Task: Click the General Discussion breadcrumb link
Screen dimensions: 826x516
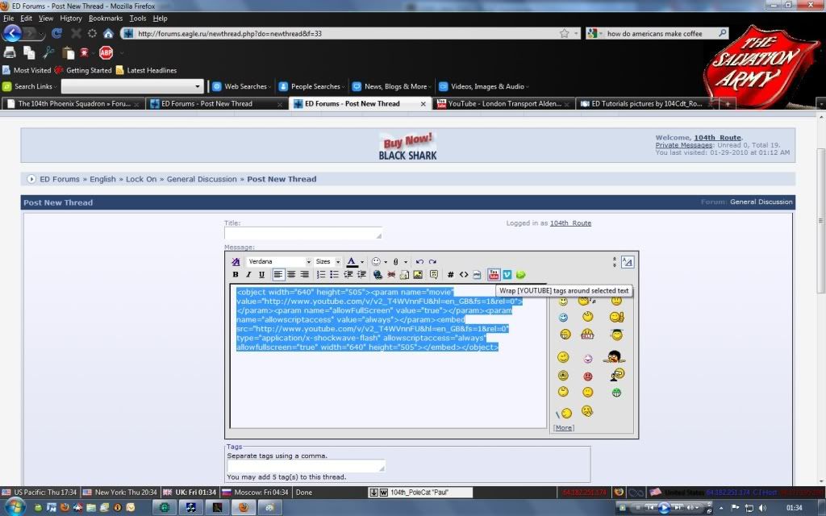Action: (202, 179)
